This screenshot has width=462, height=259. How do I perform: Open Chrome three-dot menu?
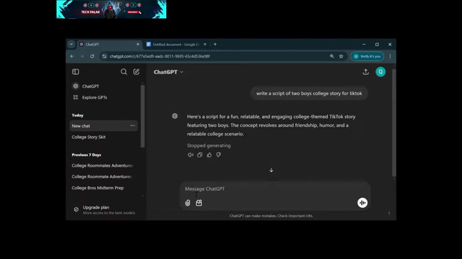pyautogui.click(x=390, y=56)
